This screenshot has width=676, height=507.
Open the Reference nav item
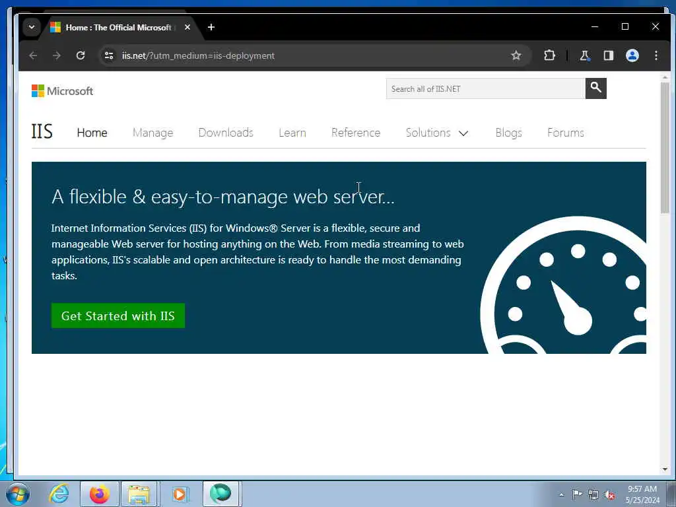356,133
